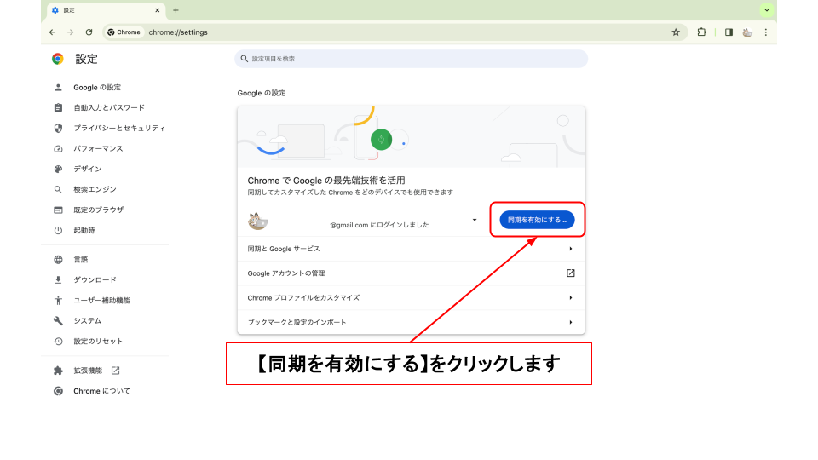Image resolution: width=818 pixels, height=460 pixels.
Task: Expand the 同期と Google サービス row
Action: coord(571,249)
